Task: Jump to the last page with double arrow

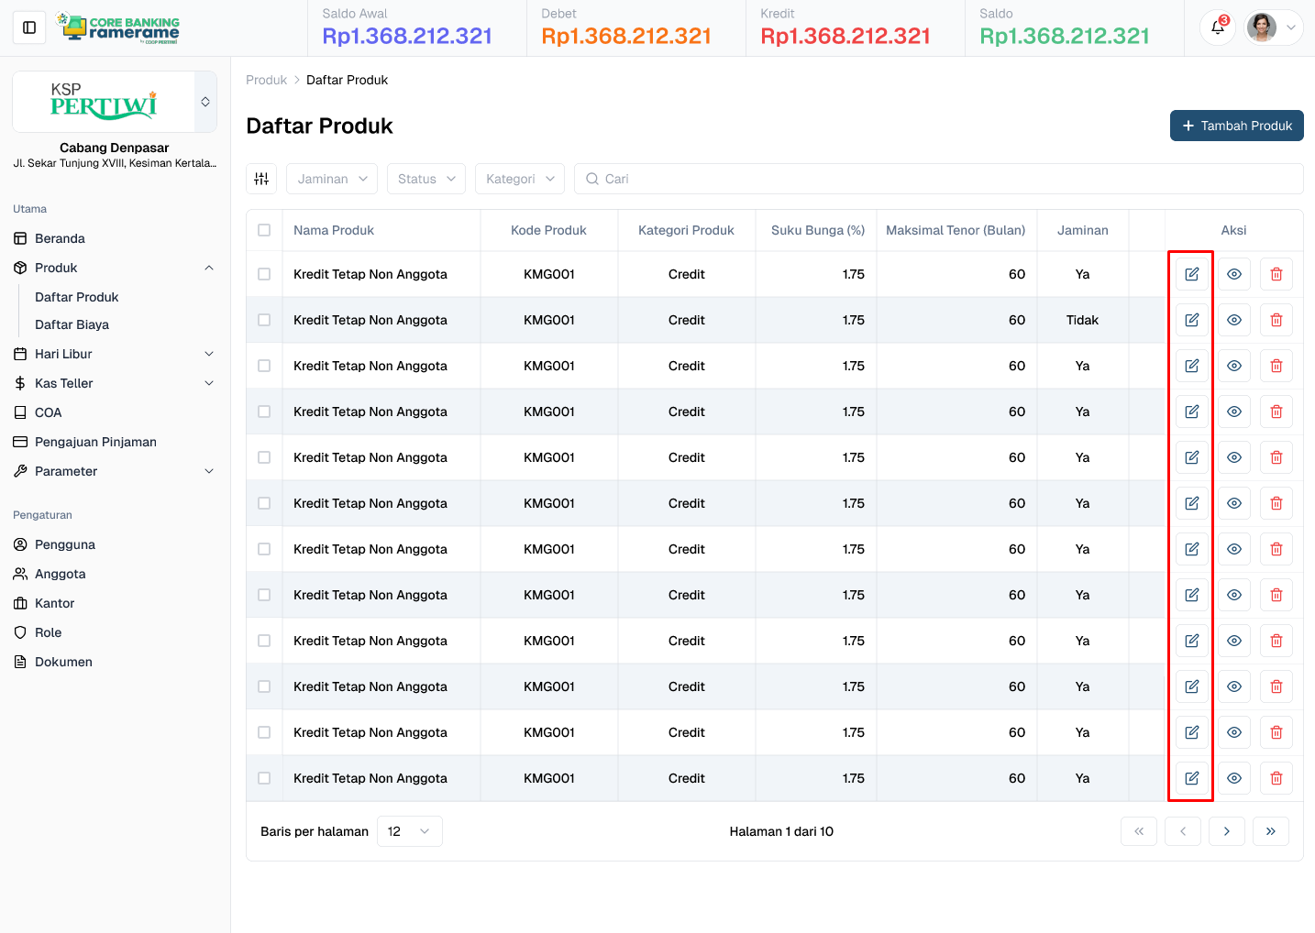Action: tap(1270, 831)
